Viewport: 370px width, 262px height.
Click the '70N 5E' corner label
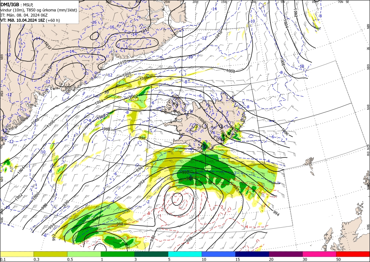[x=343, y=1]
